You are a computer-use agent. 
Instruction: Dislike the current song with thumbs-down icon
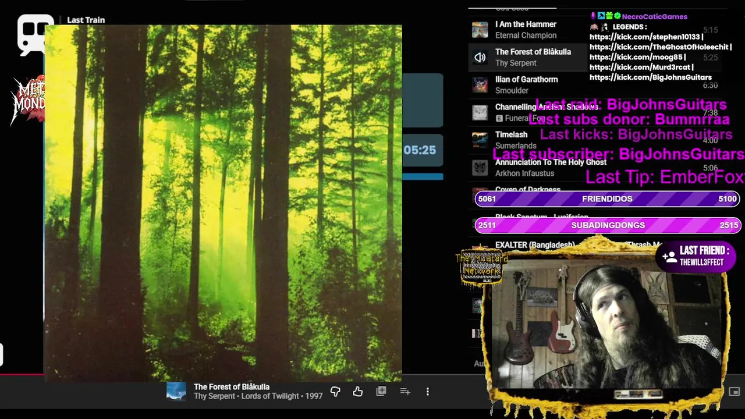(x=335, y=392)
